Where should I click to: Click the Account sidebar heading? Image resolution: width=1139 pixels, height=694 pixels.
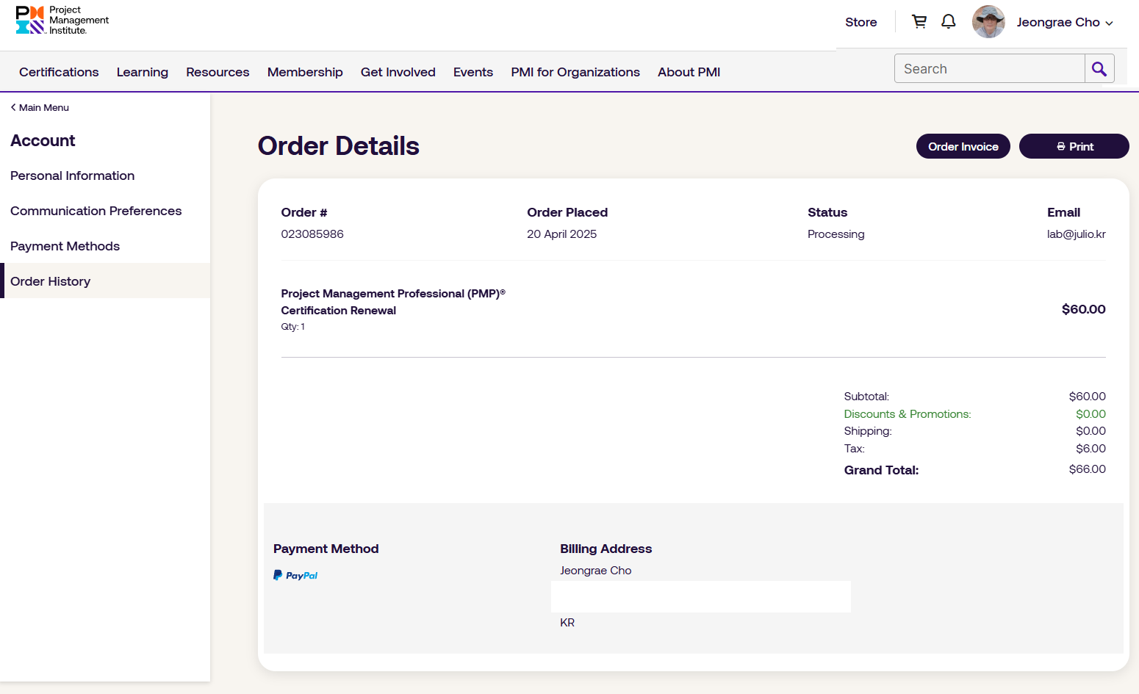(x=43, y=140)
